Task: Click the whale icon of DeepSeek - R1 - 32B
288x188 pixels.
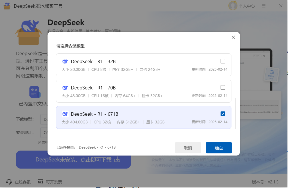Action: (65, 61)
